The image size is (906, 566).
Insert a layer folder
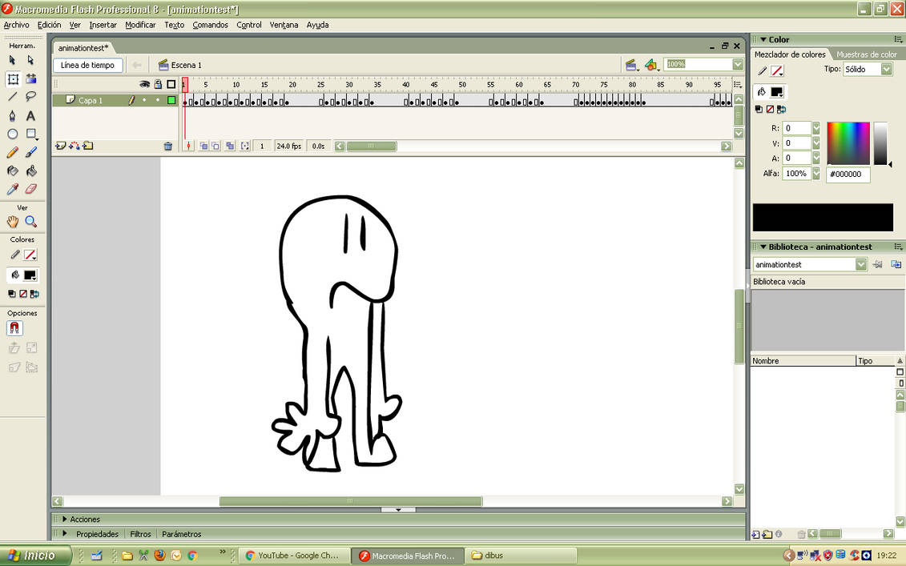87,147
